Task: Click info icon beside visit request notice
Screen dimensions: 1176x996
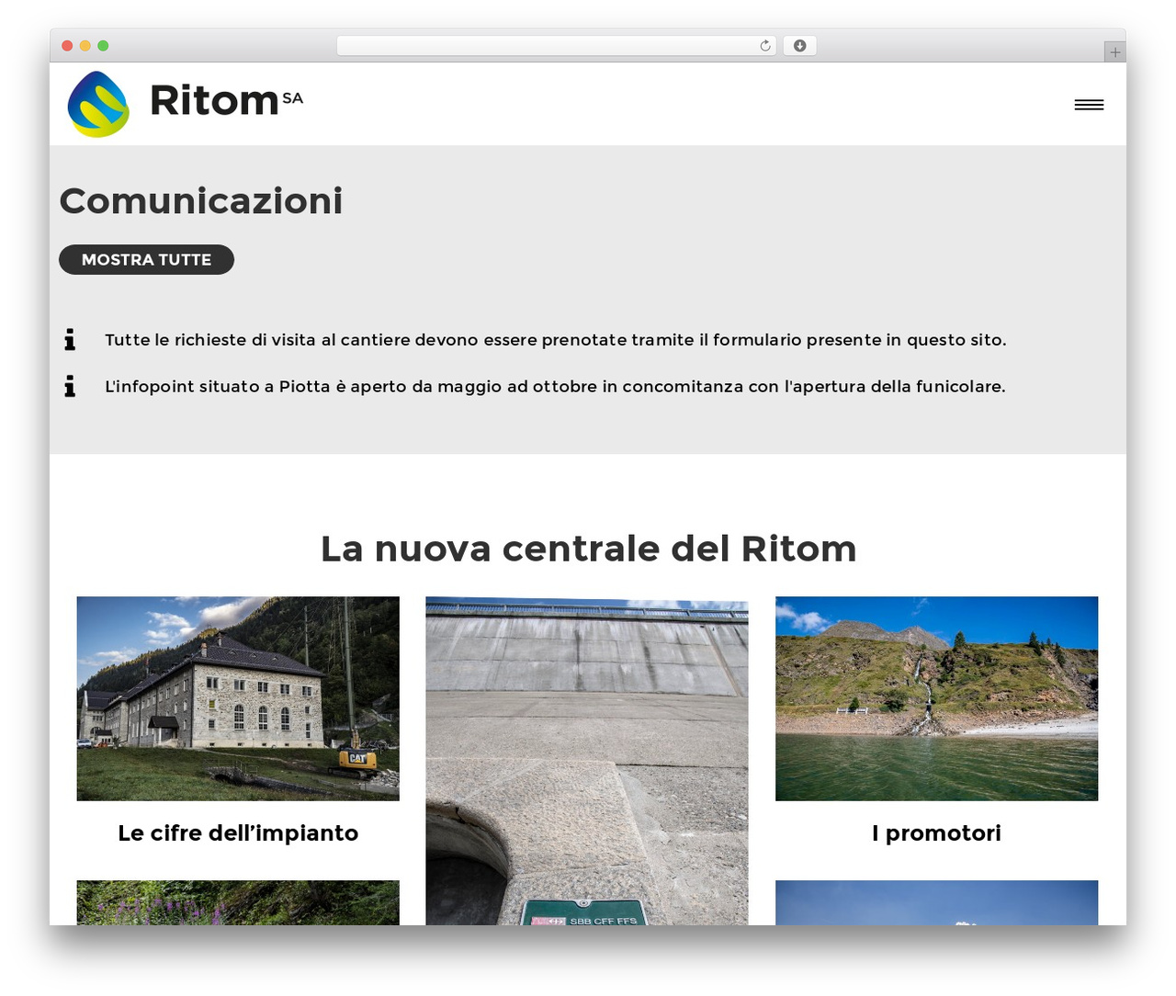Action: 70,340
